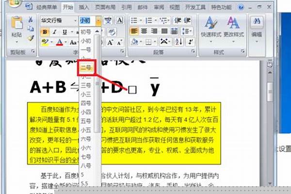This screenshot has width=291, height=194.
Task: Click the round Office button
Action: click(x=14, y=3)
